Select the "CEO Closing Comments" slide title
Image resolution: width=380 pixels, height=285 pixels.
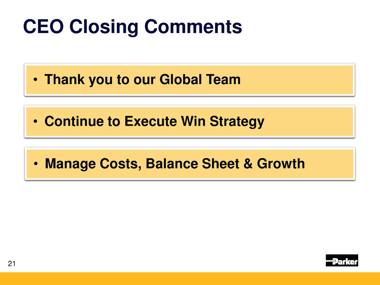(133, 27)
